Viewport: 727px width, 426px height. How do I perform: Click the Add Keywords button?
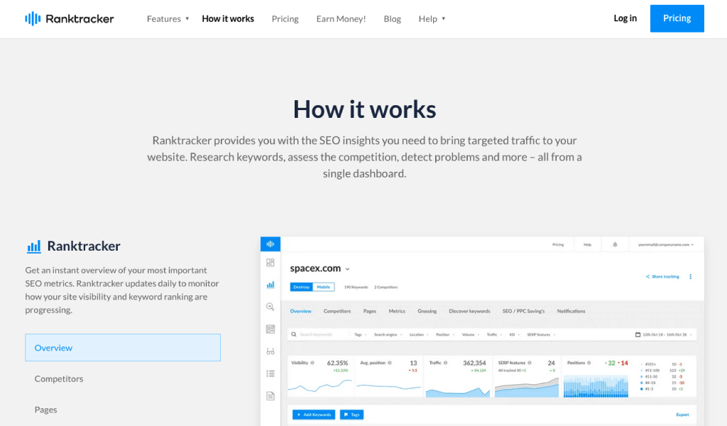point(314,415)
